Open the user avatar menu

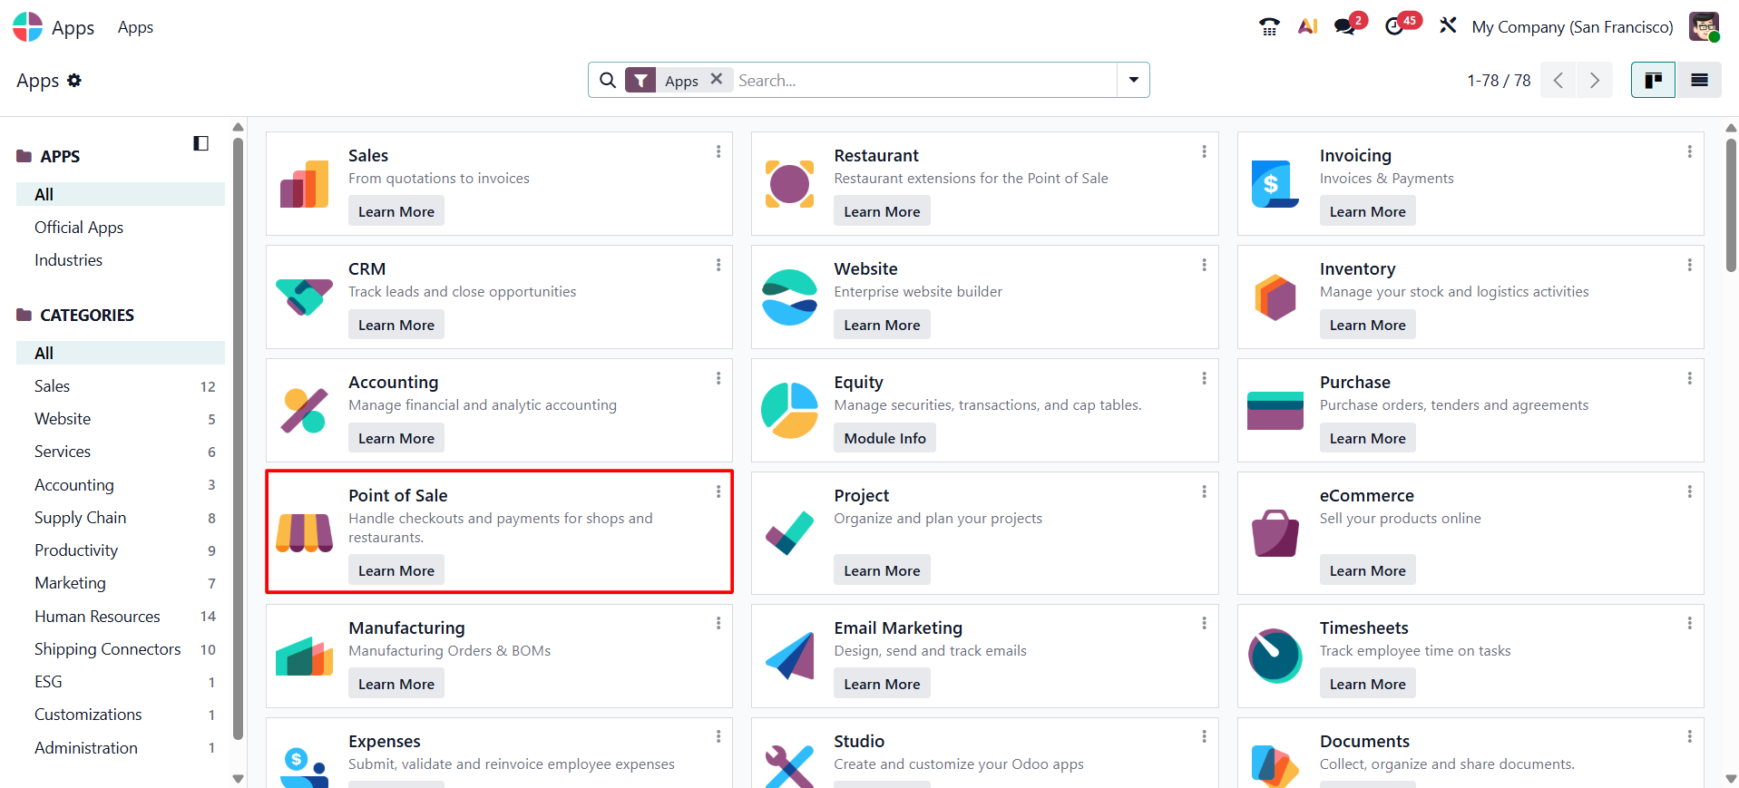(1704, 26)
